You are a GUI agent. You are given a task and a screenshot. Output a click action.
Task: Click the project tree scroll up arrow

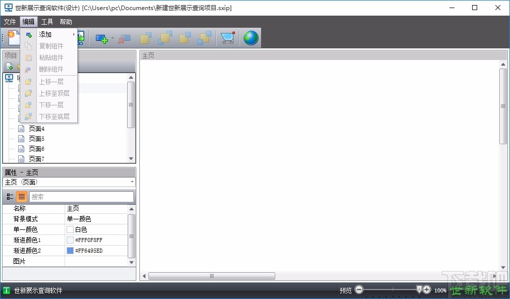(131, 78)
